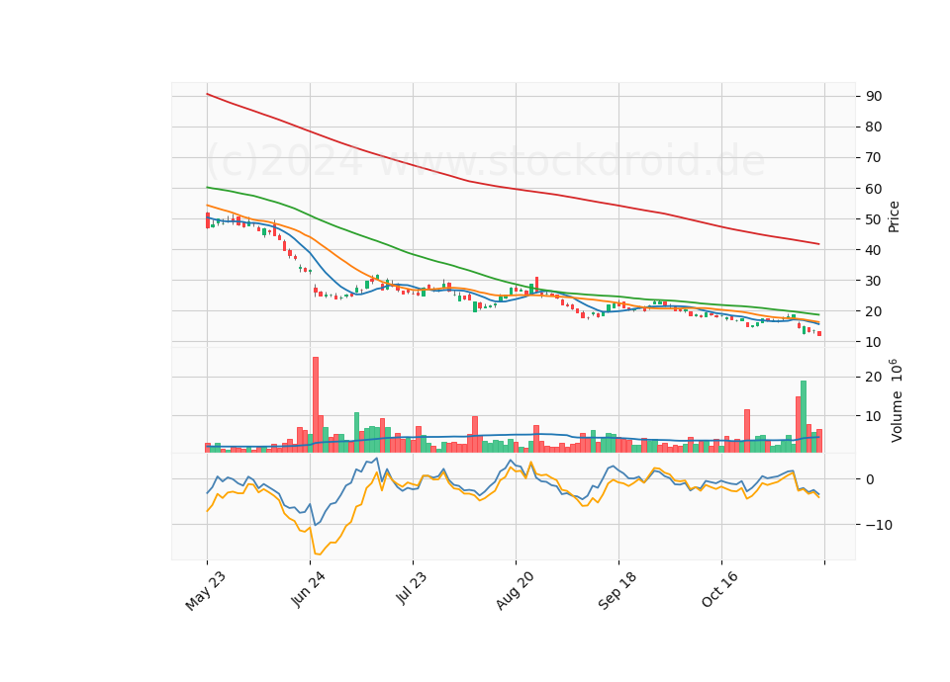Click the Aug 20 date label
The width and height of the screenshot is (950, 682).
click(515, 591)
